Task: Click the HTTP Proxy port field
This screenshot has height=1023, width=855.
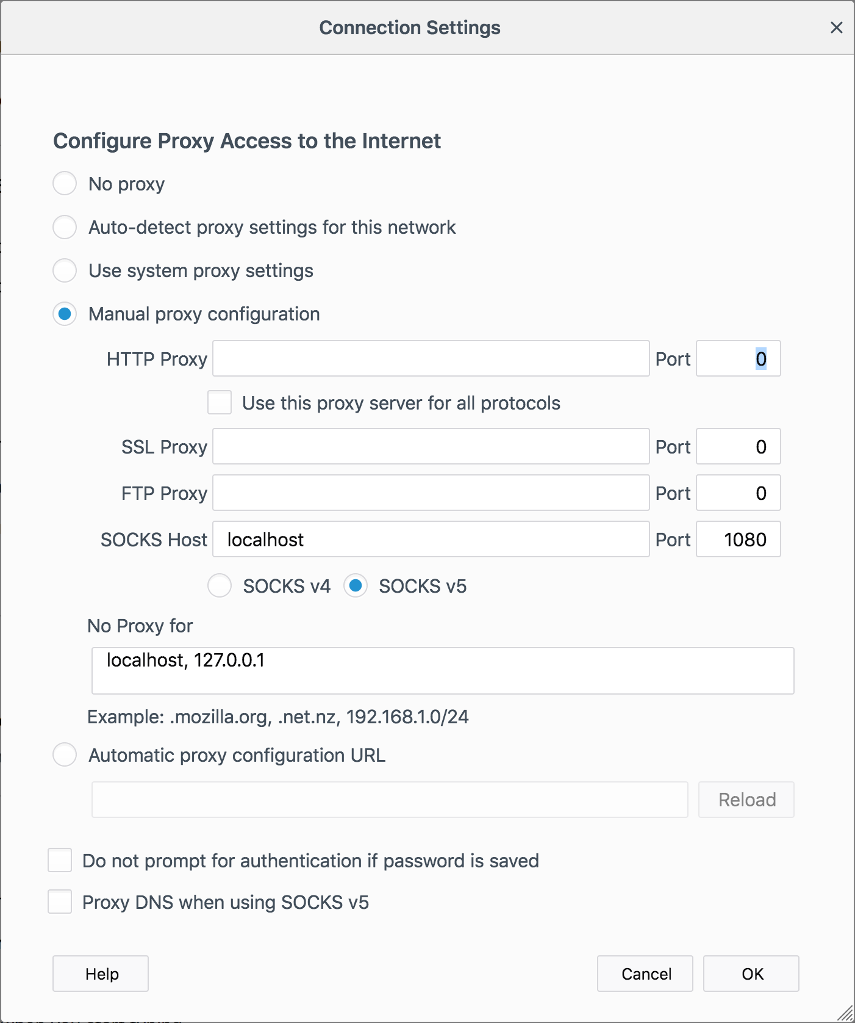Action: tap(738, 359)
